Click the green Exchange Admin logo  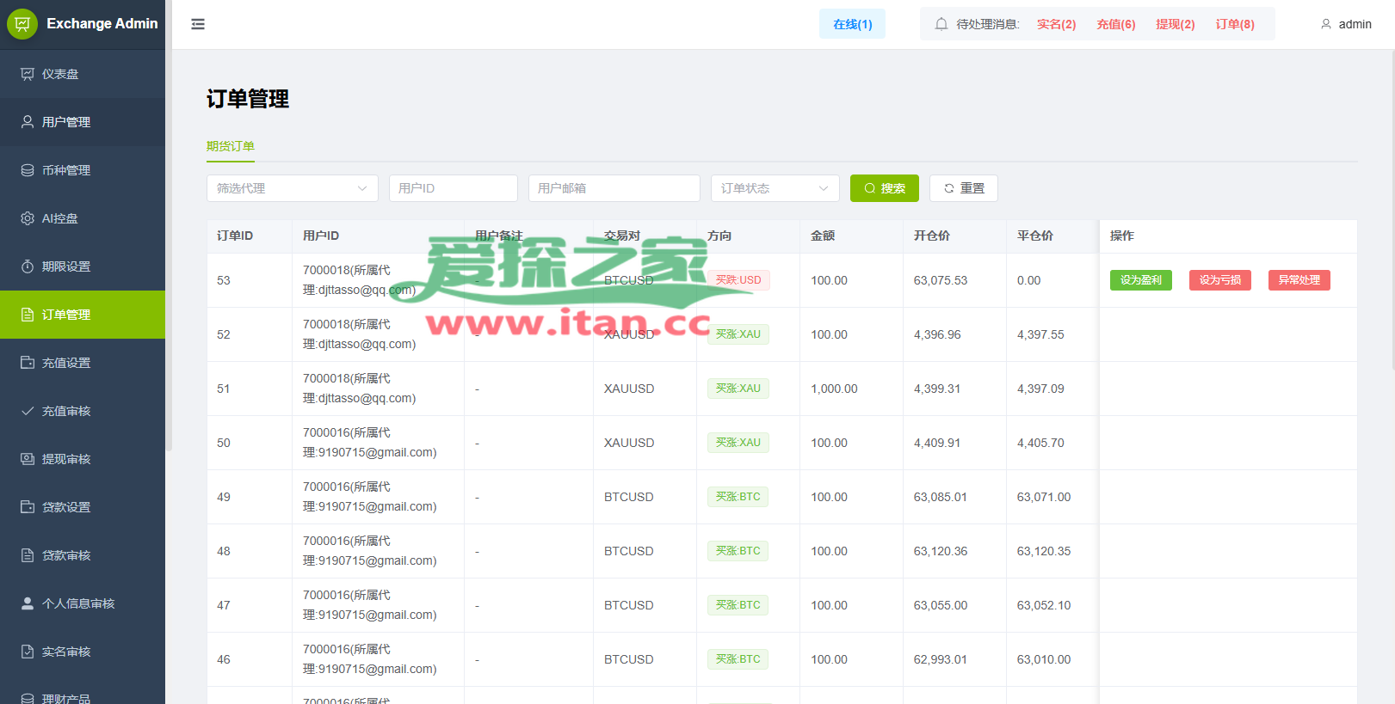point(22,24)
